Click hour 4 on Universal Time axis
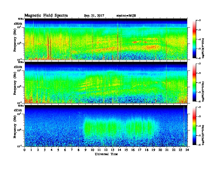This screenshot has width=223, height=172. point(52,150)
